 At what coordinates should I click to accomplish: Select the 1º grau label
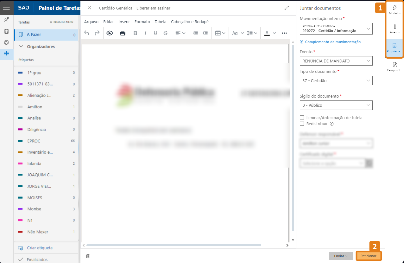[x=46, y=73]
